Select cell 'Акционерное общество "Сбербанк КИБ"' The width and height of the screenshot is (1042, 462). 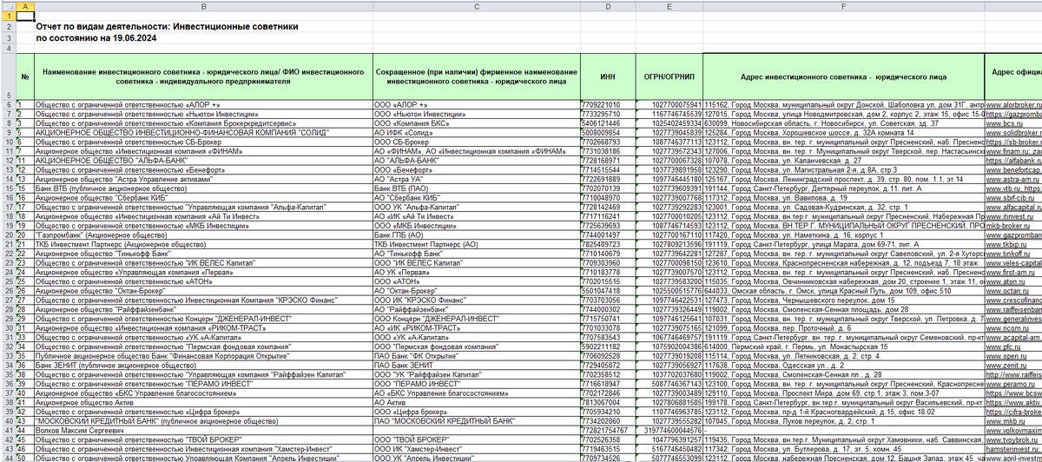pos(202,198)
